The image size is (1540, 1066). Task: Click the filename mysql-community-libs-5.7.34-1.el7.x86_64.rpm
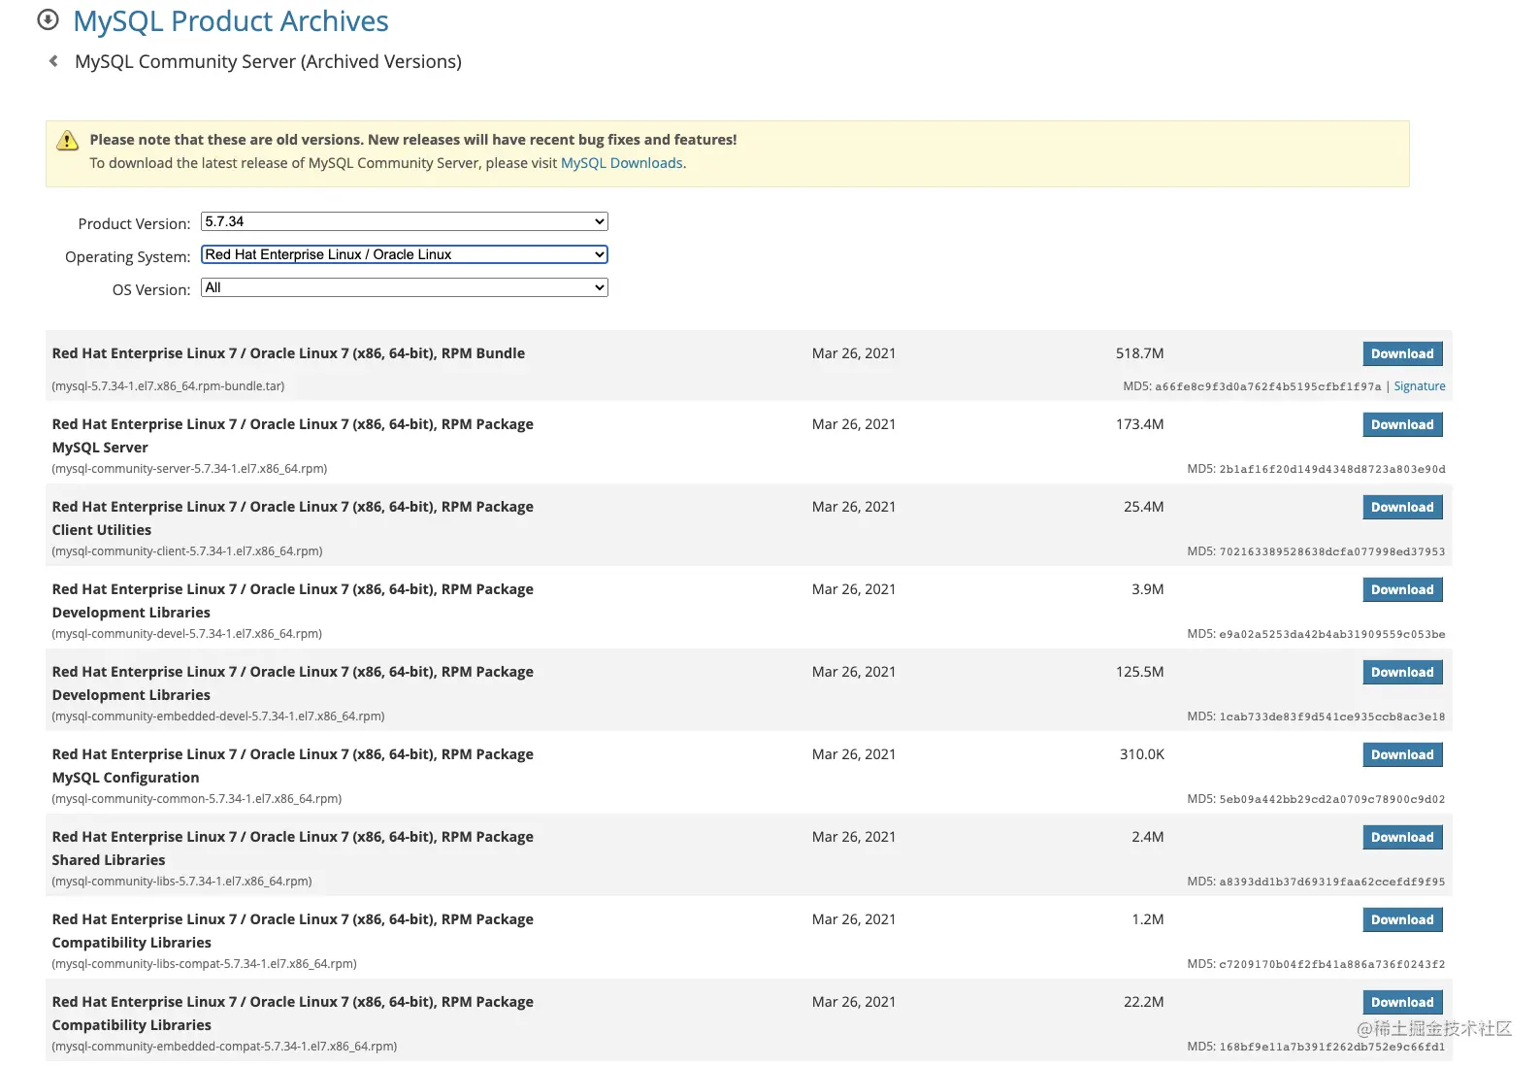tap(181, 882)
